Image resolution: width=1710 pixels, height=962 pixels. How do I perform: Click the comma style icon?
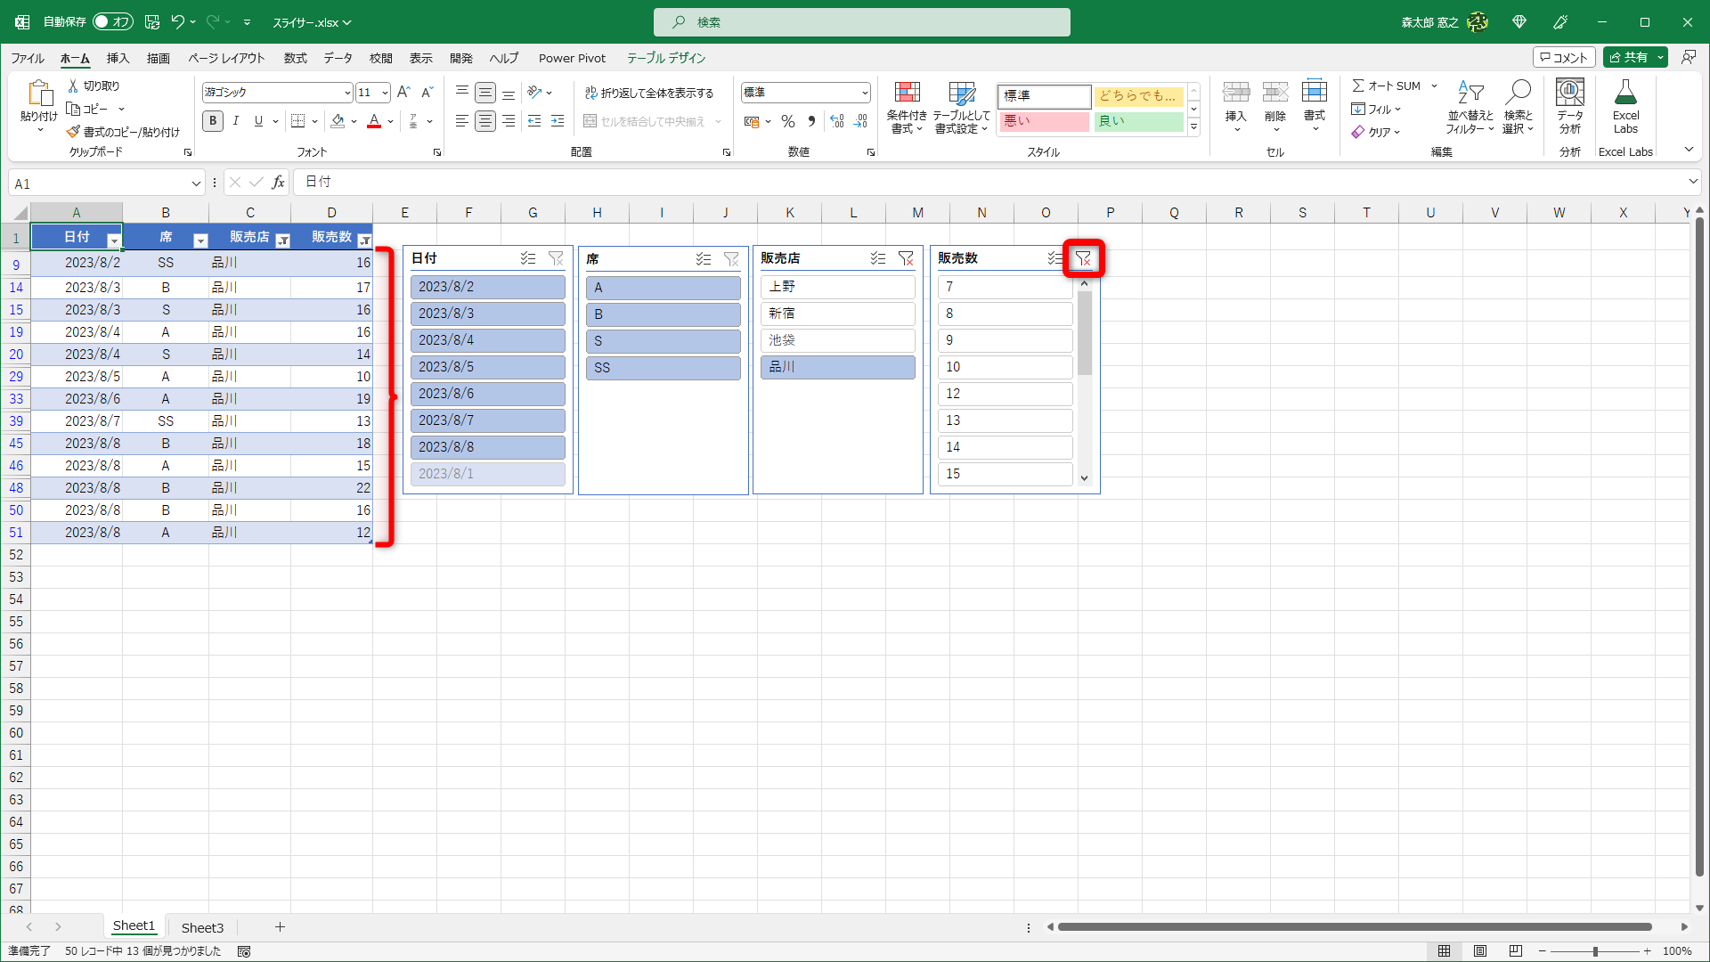click(x=811, y=121)
